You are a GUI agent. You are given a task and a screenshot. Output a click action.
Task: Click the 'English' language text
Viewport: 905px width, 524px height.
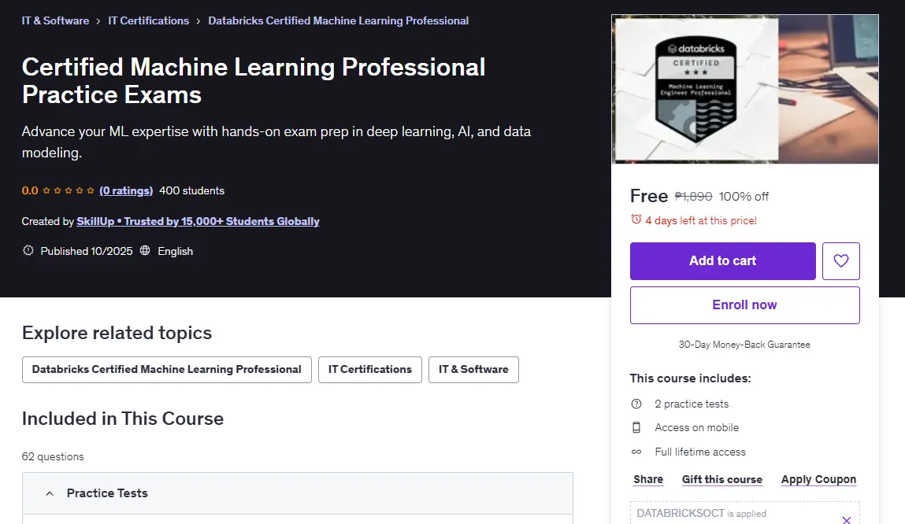click(x=175, y=251)
